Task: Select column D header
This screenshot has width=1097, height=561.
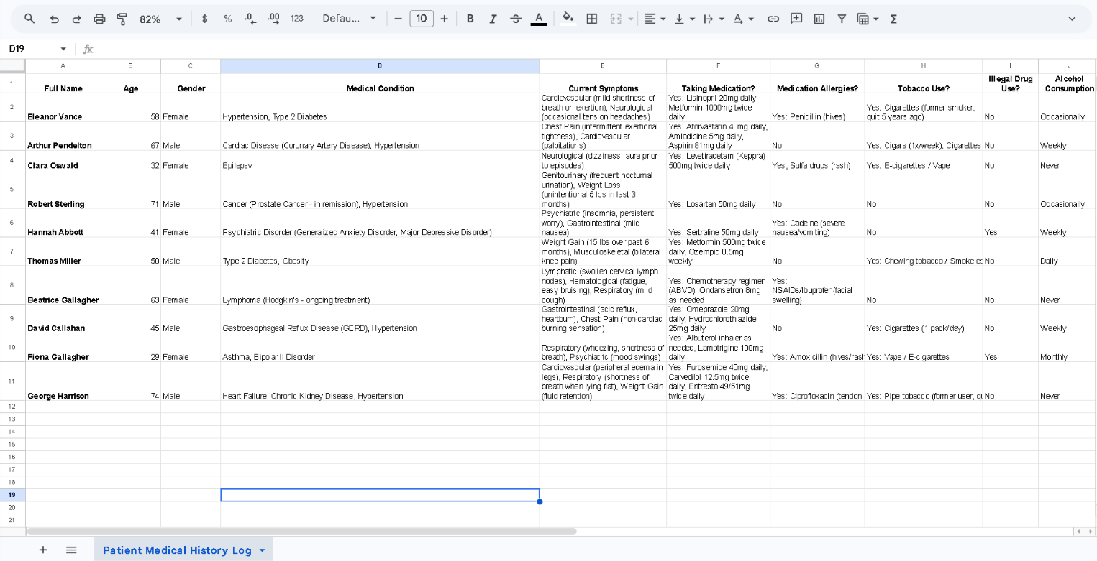Action: pyautogui.click(x=380, y=66)
